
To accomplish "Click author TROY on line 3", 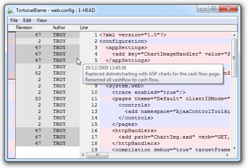I will (x=59, y=47).
